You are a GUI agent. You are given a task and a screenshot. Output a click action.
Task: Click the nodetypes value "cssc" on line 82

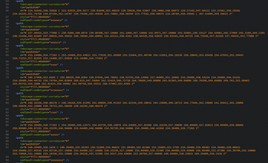tap(54, 112)
